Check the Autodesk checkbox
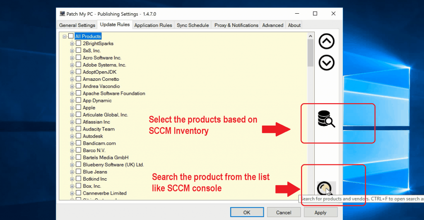 78,136
